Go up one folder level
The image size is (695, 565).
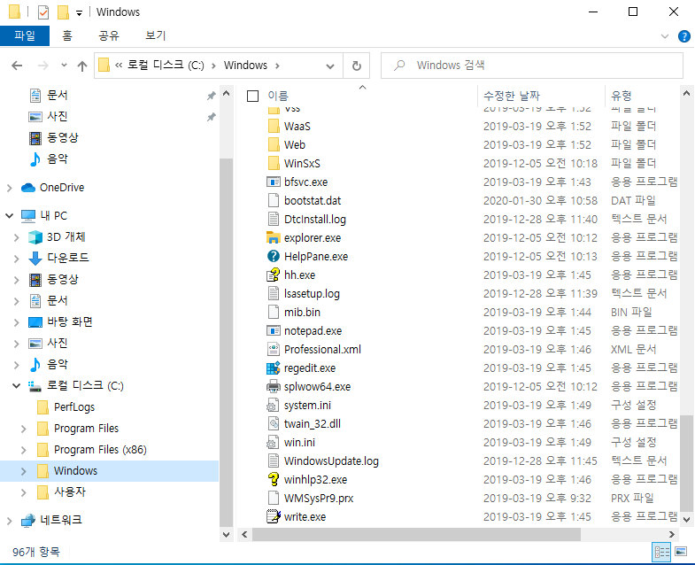82,66
